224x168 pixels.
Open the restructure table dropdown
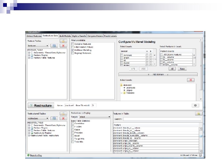(x=38, y=119)
